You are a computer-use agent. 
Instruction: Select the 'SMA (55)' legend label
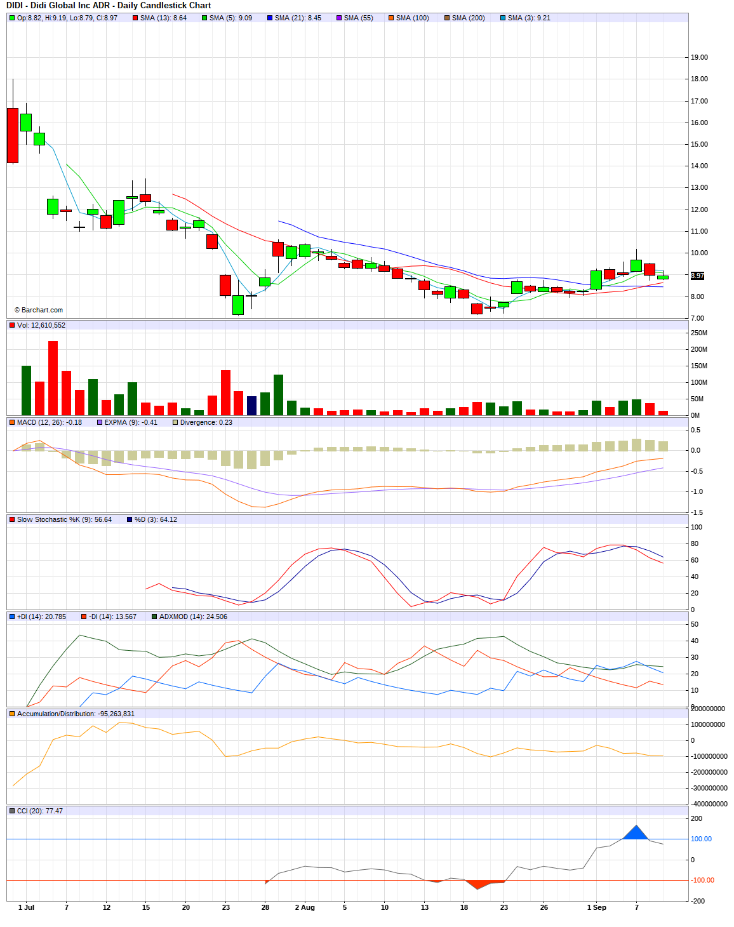(x=359, y=18)
